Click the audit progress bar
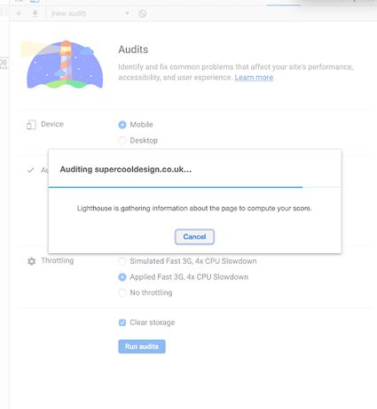The height and width of the screenshot is (409, 377). click(x=194, y=187)
